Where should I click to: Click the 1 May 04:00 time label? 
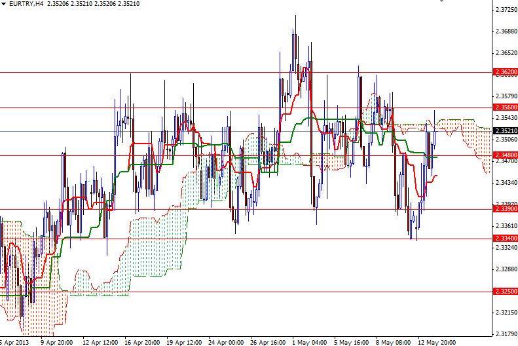pos(310,342)
